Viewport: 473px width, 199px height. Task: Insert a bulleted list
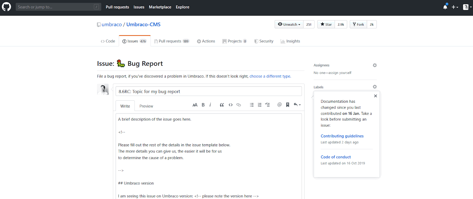click(252, 105)
